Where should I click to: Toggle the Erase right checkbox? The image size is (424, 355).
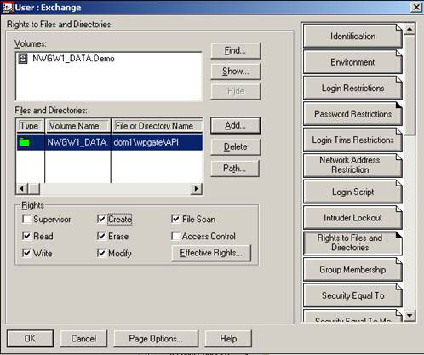pyautogui.click(x=101, y=236)
